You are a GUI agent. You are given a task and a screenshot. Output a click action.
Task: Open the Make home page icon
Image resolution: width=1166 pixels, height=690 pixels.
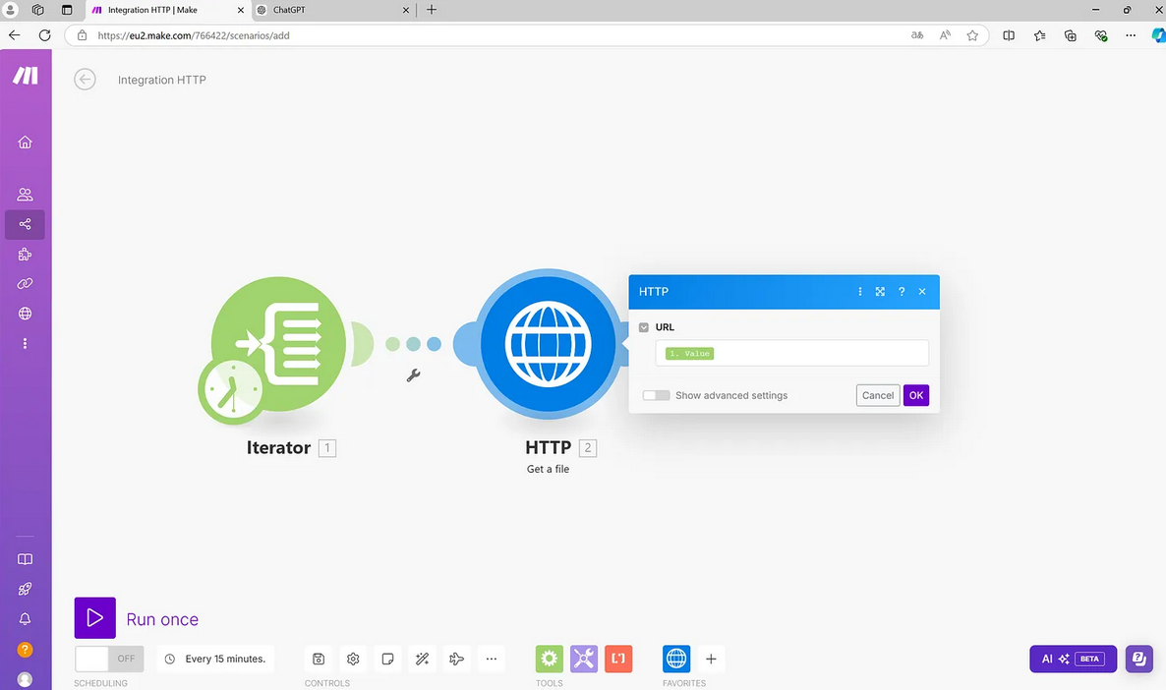click(x=25, y=142)
